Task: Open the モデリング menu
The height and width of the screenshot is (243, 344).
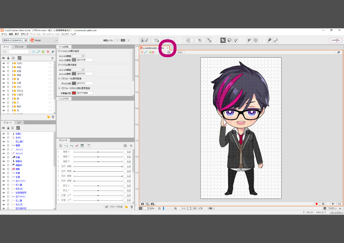Action: click(x=24, y=34)
